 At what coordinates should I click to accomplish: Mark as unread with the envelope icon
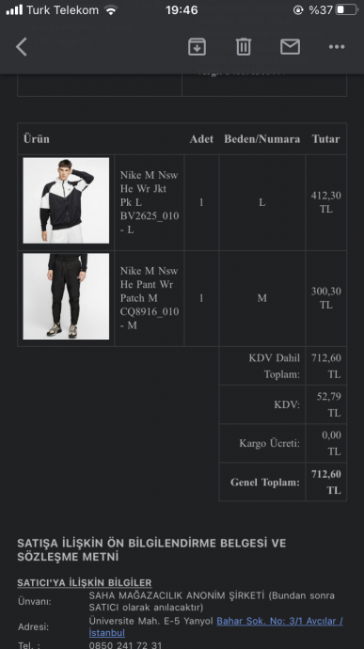[290, 47]
